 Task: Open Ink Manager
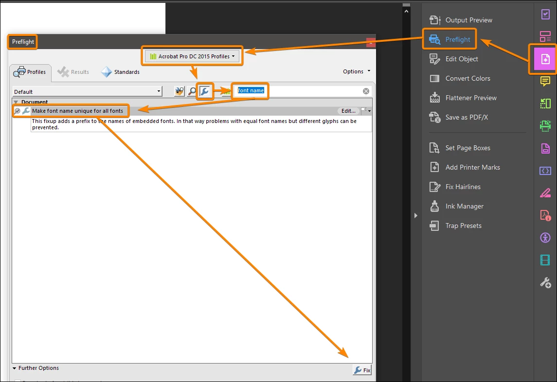click(456, 206)
